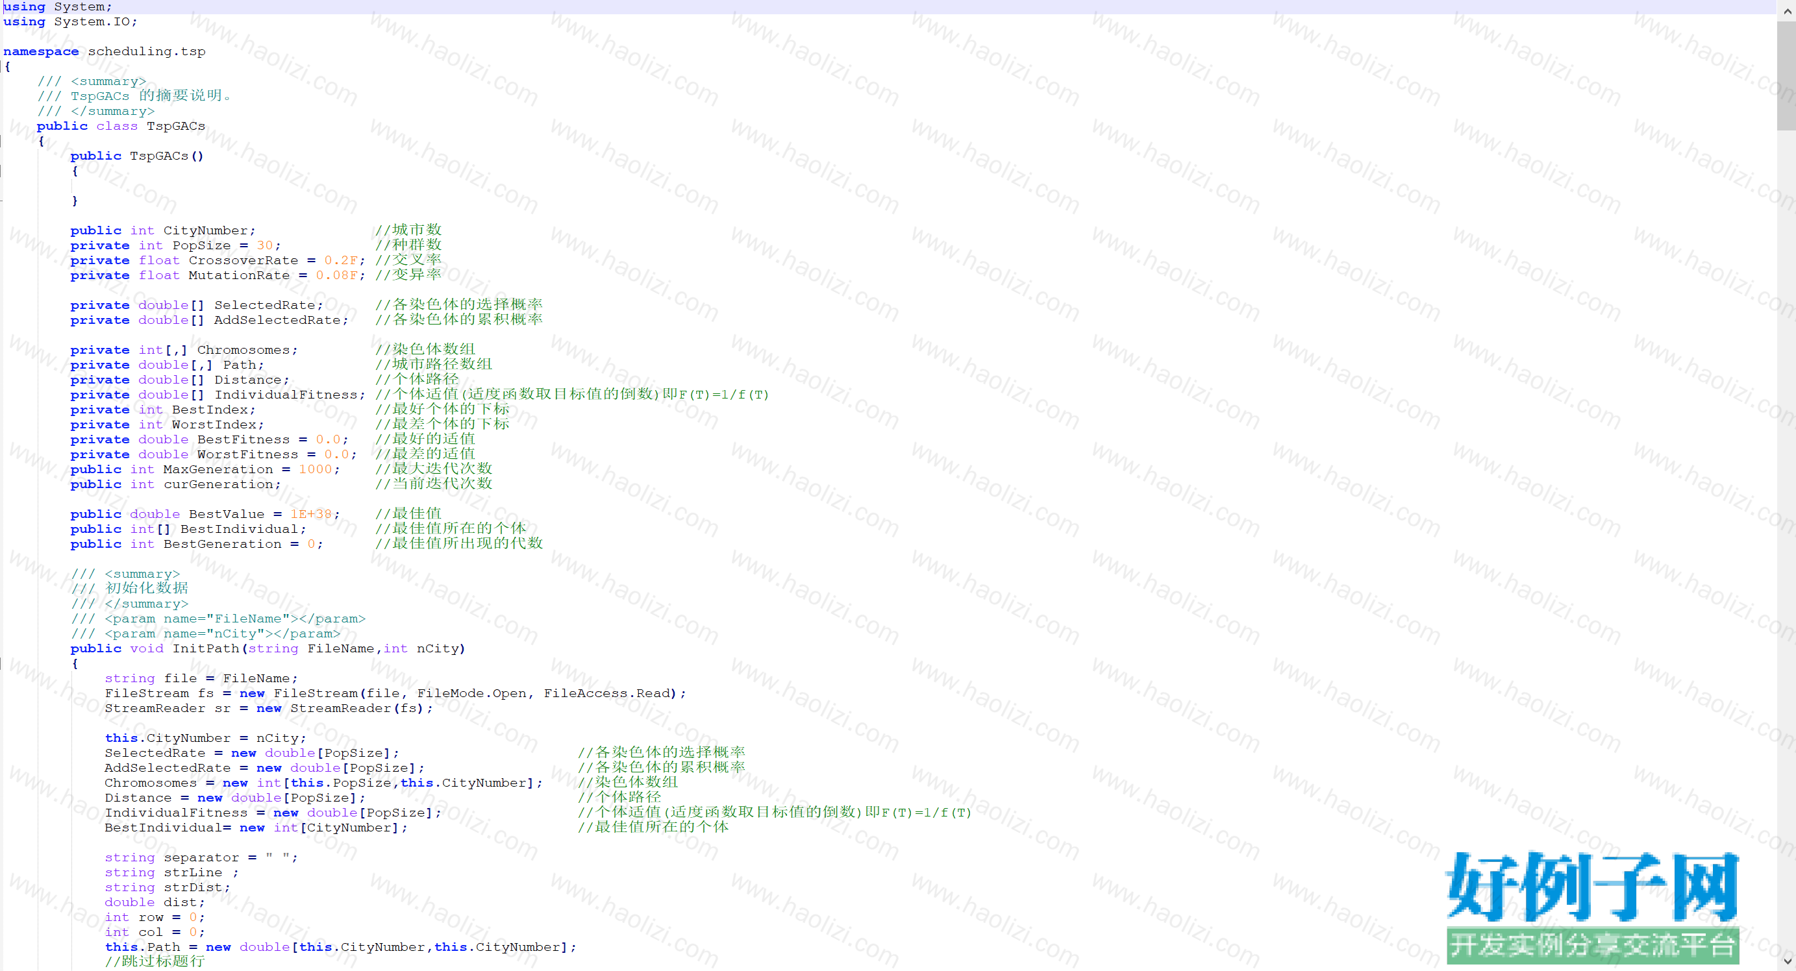Click 'Distance = new double[PopSize];' statement
The image size is (1796, 971).
(235, 798)
